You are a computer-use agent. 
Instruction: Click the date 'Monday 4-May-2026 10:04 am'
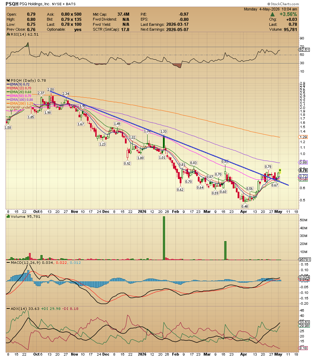click(x=270, y=9)
